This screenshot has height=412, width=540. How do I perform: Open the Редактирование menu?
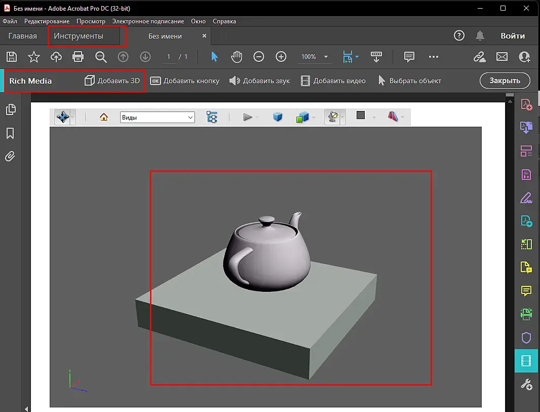click(47, 21)
